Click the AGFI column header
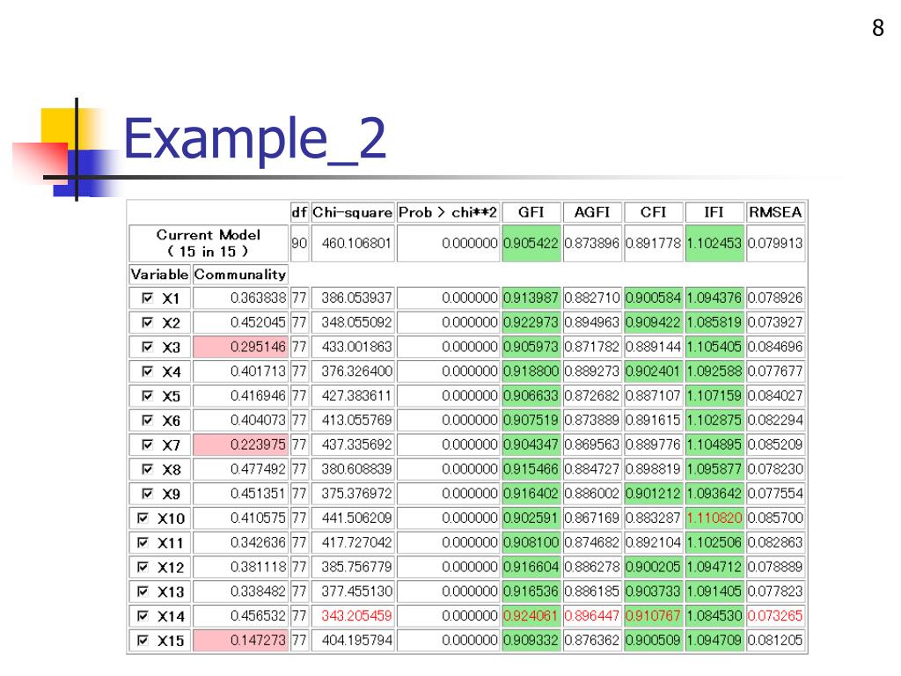The width and height of the screenshot is (901, 676). click(592, 212)
